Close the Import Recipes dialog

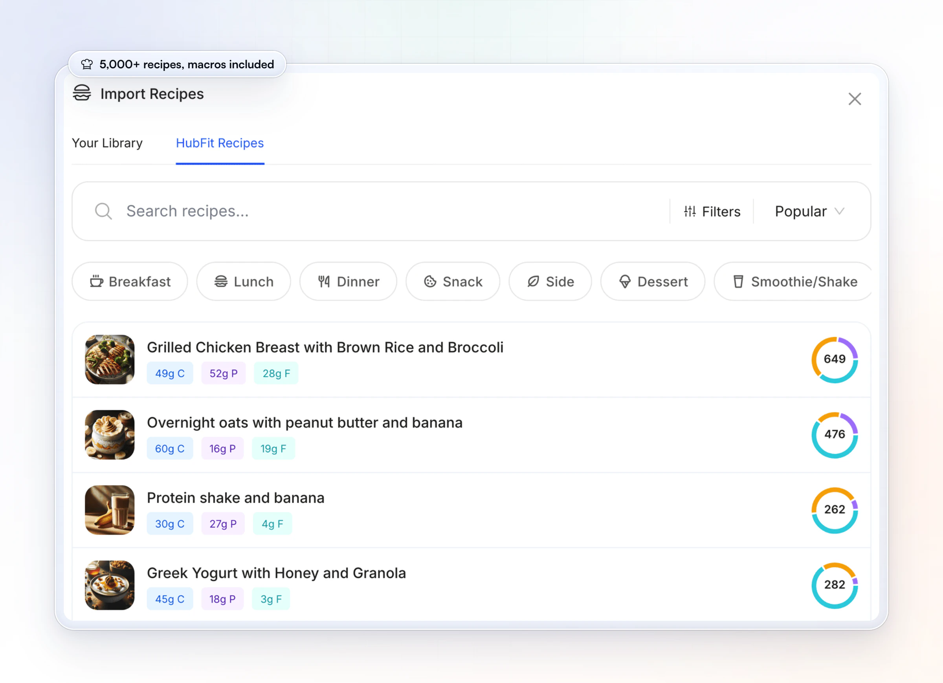point(855,99)
